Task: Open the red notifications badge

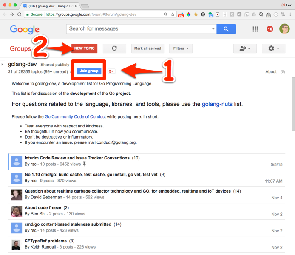Action: pyautogui.click(x=270, y=29)
